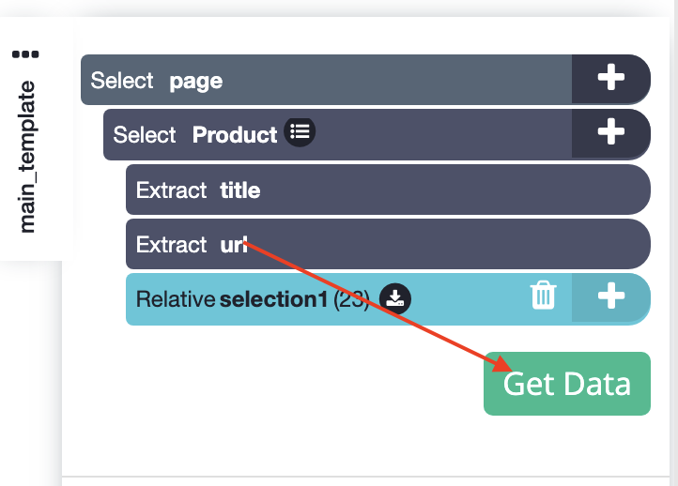Open the Select command type on the Product row

click(x=145, y=135)
